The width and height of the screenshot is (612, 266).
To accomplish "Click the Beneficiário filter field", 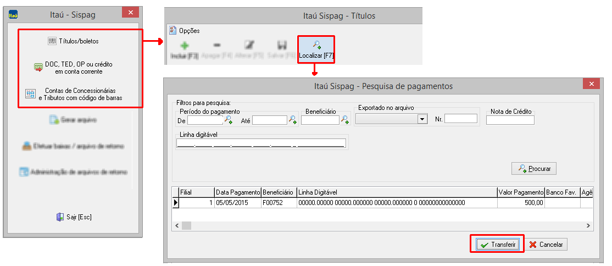I will tap(320, 120).
